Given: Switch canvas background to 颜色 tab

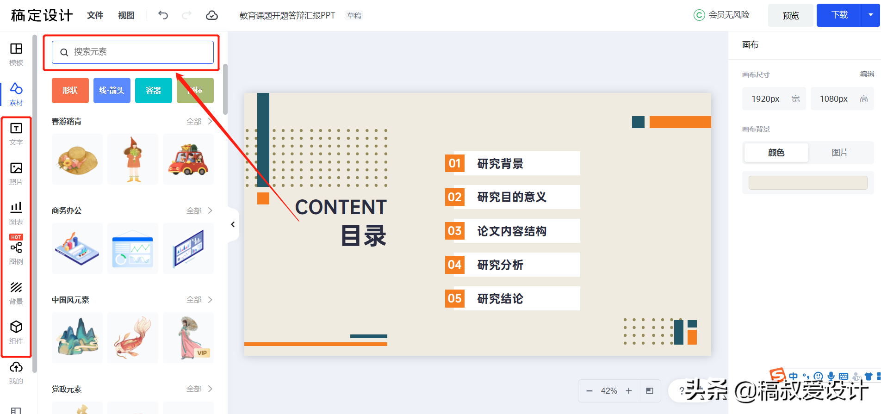Looking at the screenshot, I should coord(776,153).
